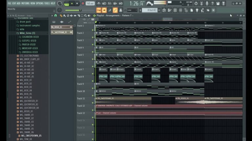The height and width of the screenshot is (141, 252).
Task: Select MG_RISER_01 in the clip picker
Action: tap(62, 27)
